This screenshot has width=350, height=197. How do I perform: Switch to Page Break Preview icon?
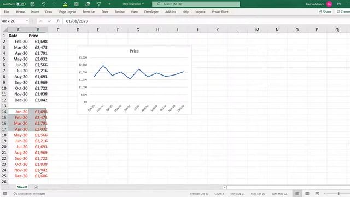317,193
